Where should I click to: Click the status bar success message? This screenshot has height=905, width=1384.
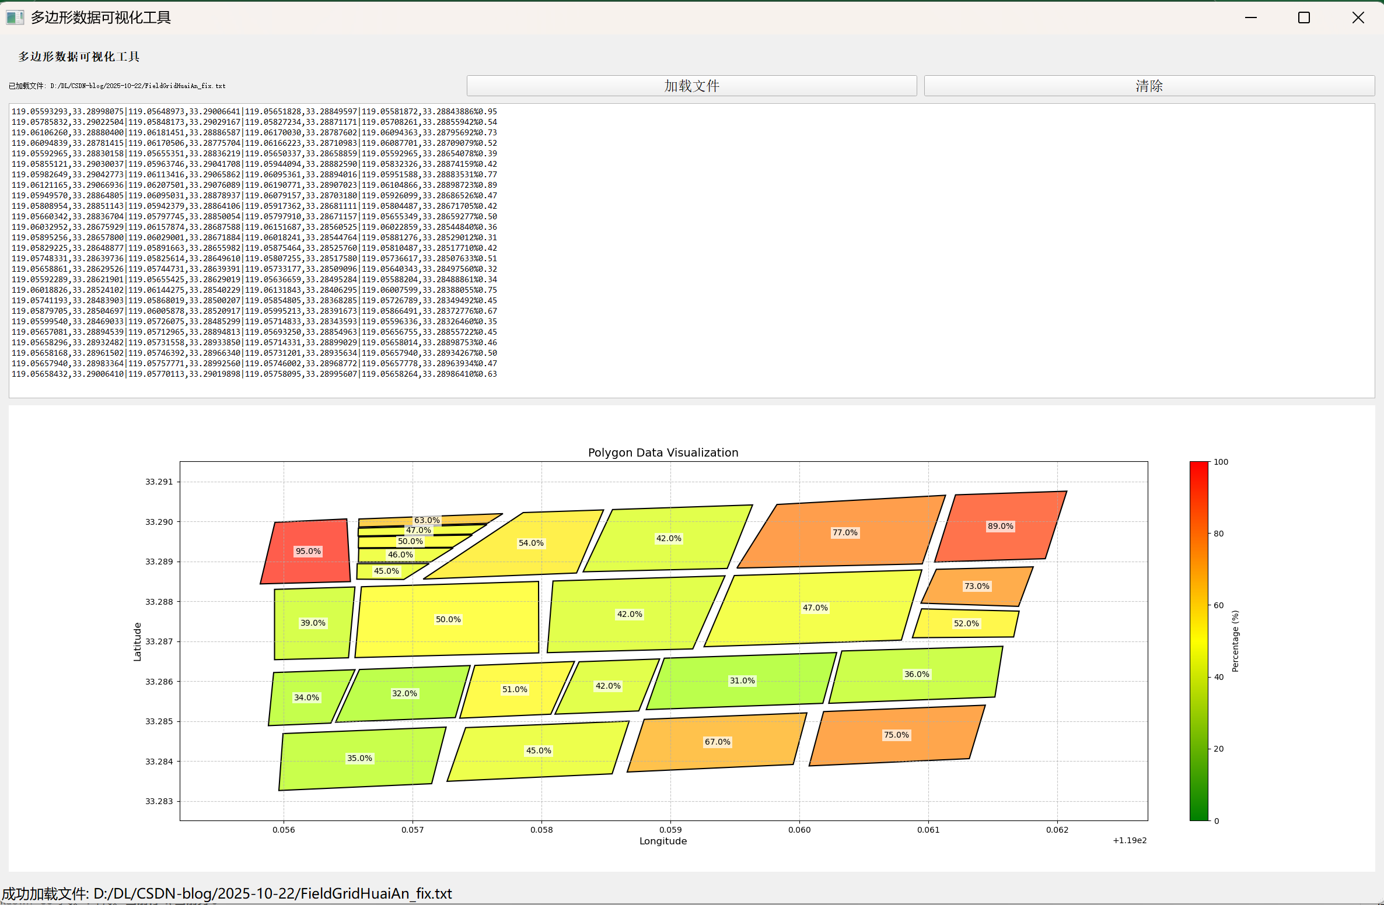pos(226,893)
